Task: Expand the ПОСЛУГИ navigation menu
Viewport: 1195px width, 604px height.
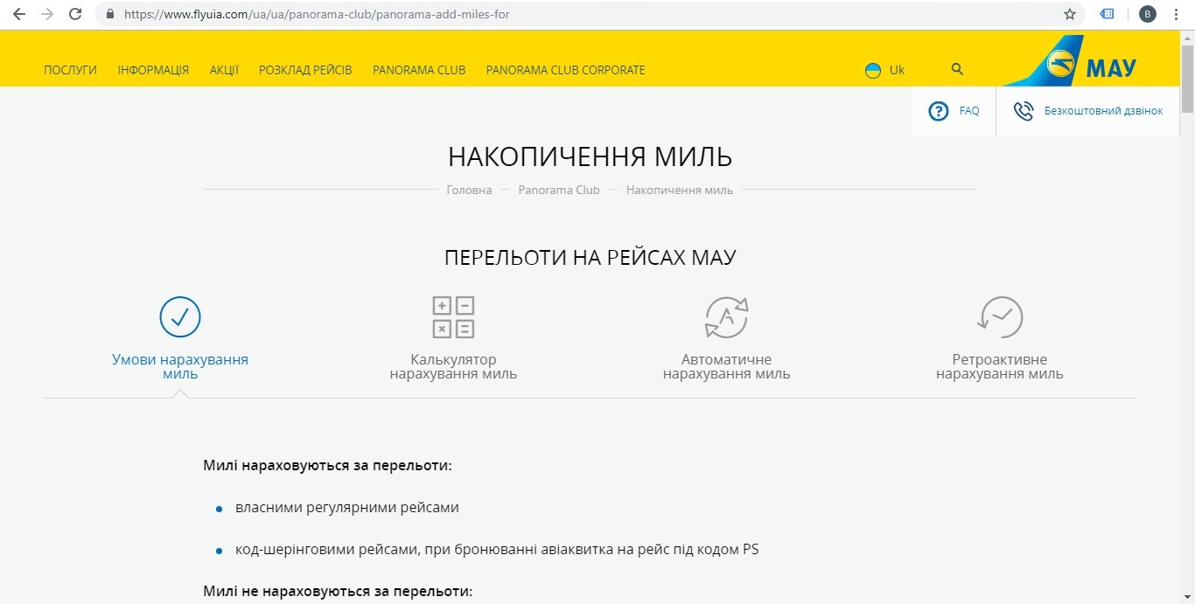Action: 70,70
